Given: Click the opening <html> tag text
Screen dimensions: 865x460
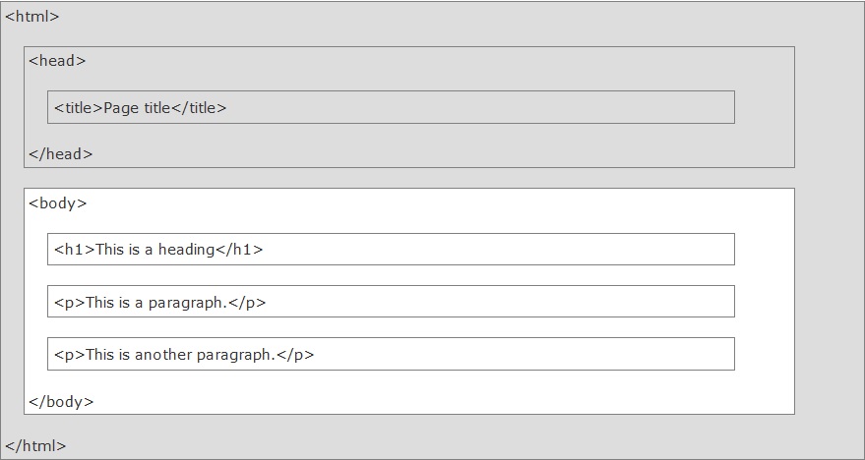Looking at the screenshot, I should click(x=31, y=17).
